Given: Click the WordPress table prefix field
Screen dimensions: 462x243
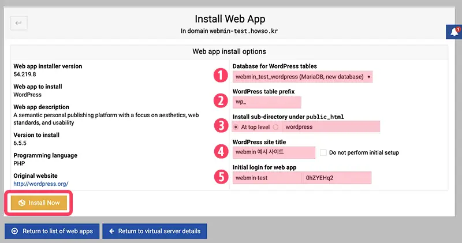Looking at the screenshot, I should tap(267, 102).
